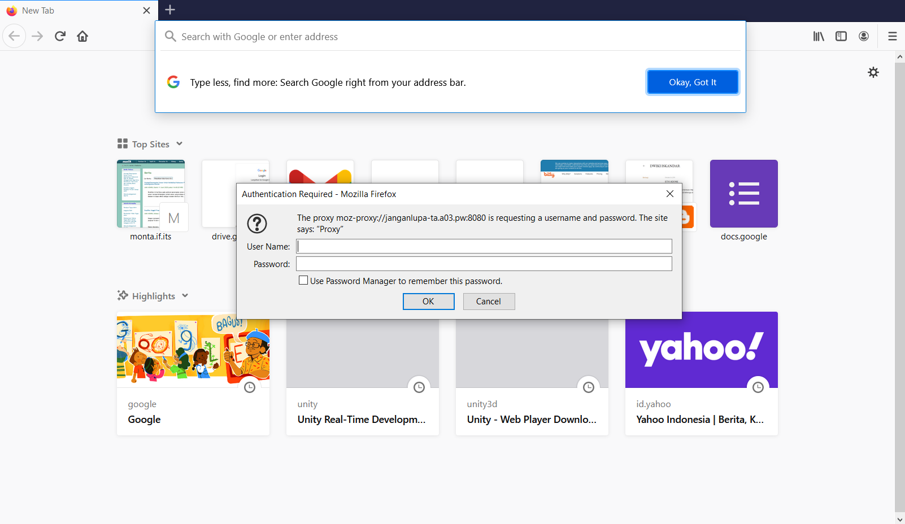
Task: Click the Highlights sparkle icon
Action: tap(123, 295)
